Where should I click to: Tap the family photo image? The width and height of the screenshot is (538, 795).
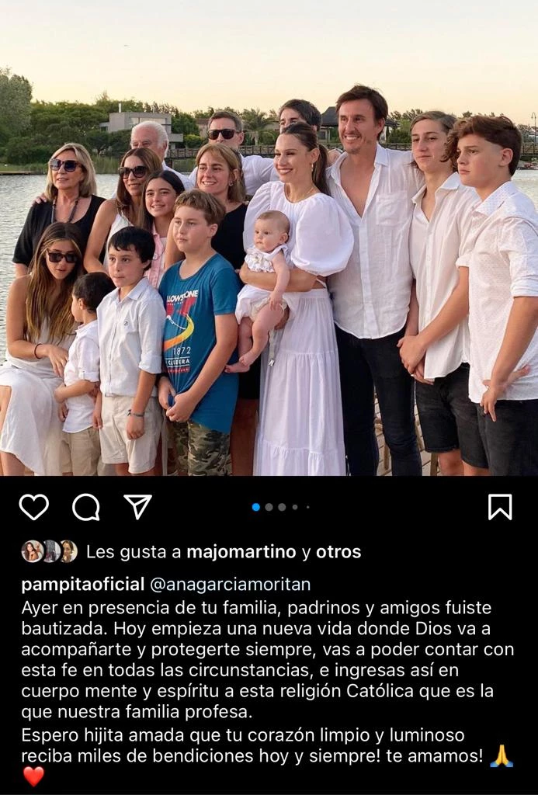269,238
